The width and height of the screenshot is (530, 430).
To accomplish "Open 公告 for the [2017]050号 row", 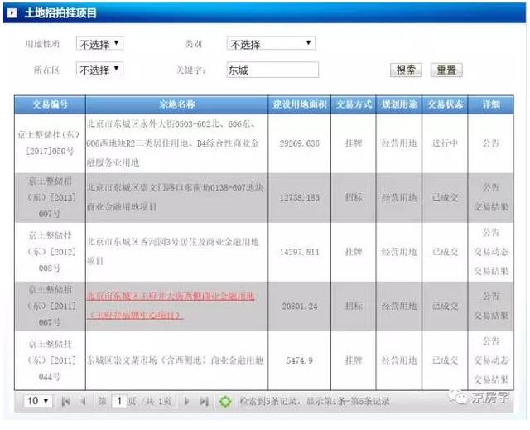I will [x=491, y=143].
